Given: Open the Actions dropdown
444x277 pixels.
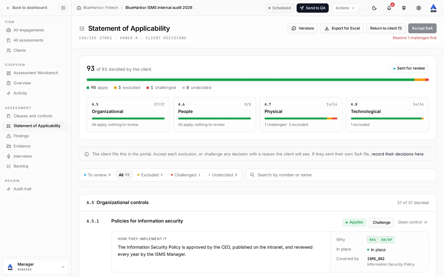Looking at the screenshot, I should pyautogui.click(x=345, y=8).
